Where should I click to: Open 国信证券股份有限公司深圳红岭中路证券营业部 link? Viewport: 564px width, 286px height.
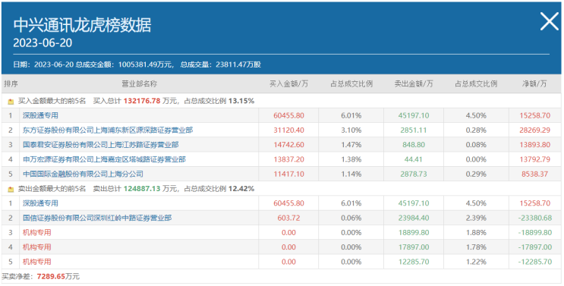(x=97, y=218)
